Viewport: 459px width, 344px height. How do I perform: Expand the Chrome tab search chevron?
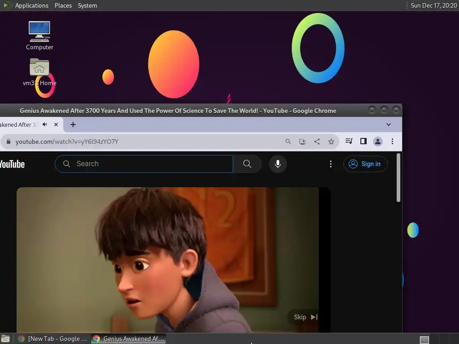pyautogui.click(x=389, y=125)
